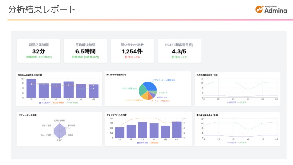Image resolution: width=293 pixels, height=165 pixels.
Task: Select the 1月 bar in SLA chart
Action: coord(31,89)
